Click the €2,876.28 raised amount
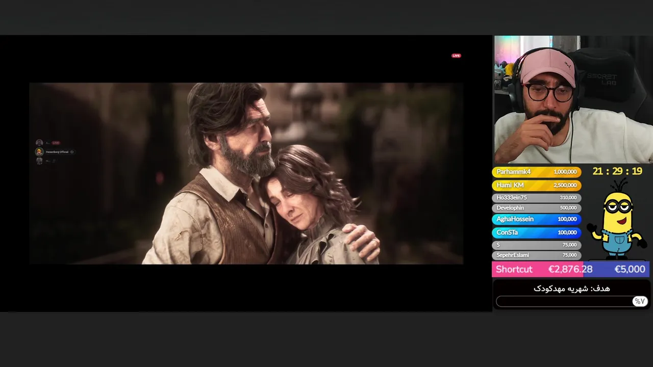Viewport: 653px width, 367px height. pyautogui.click(x=570, y=269)
